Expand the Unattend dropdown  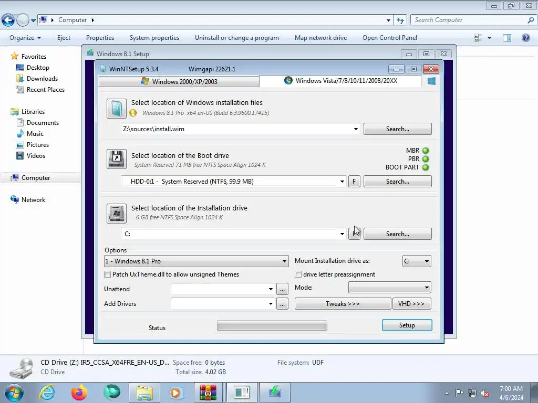271,289
